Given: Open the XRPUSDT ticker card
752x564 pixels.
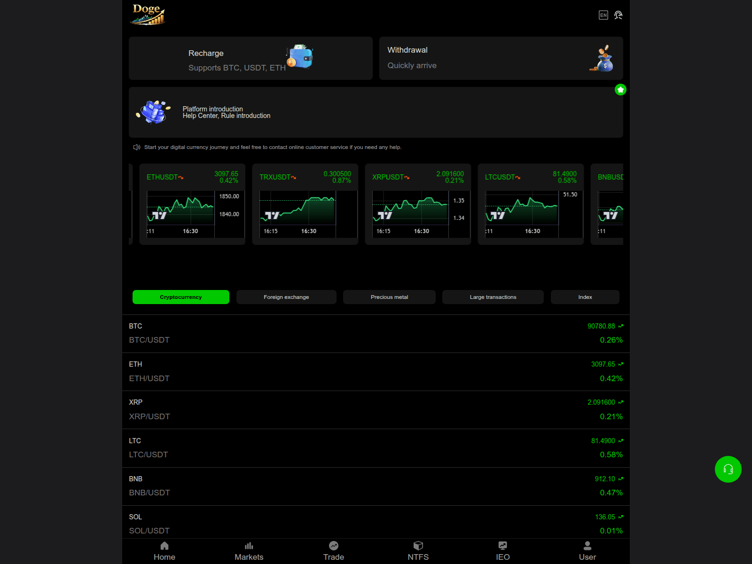Looking at the screenshot, I should pos(418,204).
